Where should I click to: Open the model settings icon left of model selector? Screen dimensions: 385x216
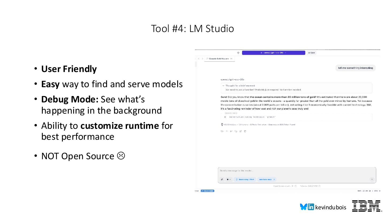pyautogui.click(x=238, y=53)
